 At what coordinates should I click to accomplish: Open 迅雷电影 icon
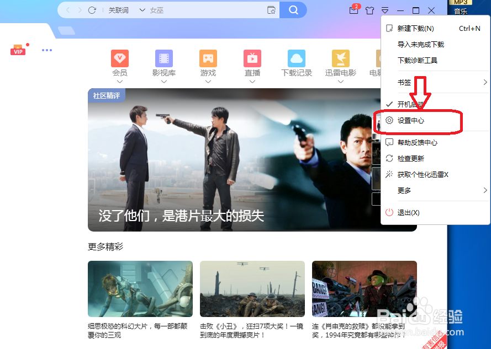tap(341, 58)
